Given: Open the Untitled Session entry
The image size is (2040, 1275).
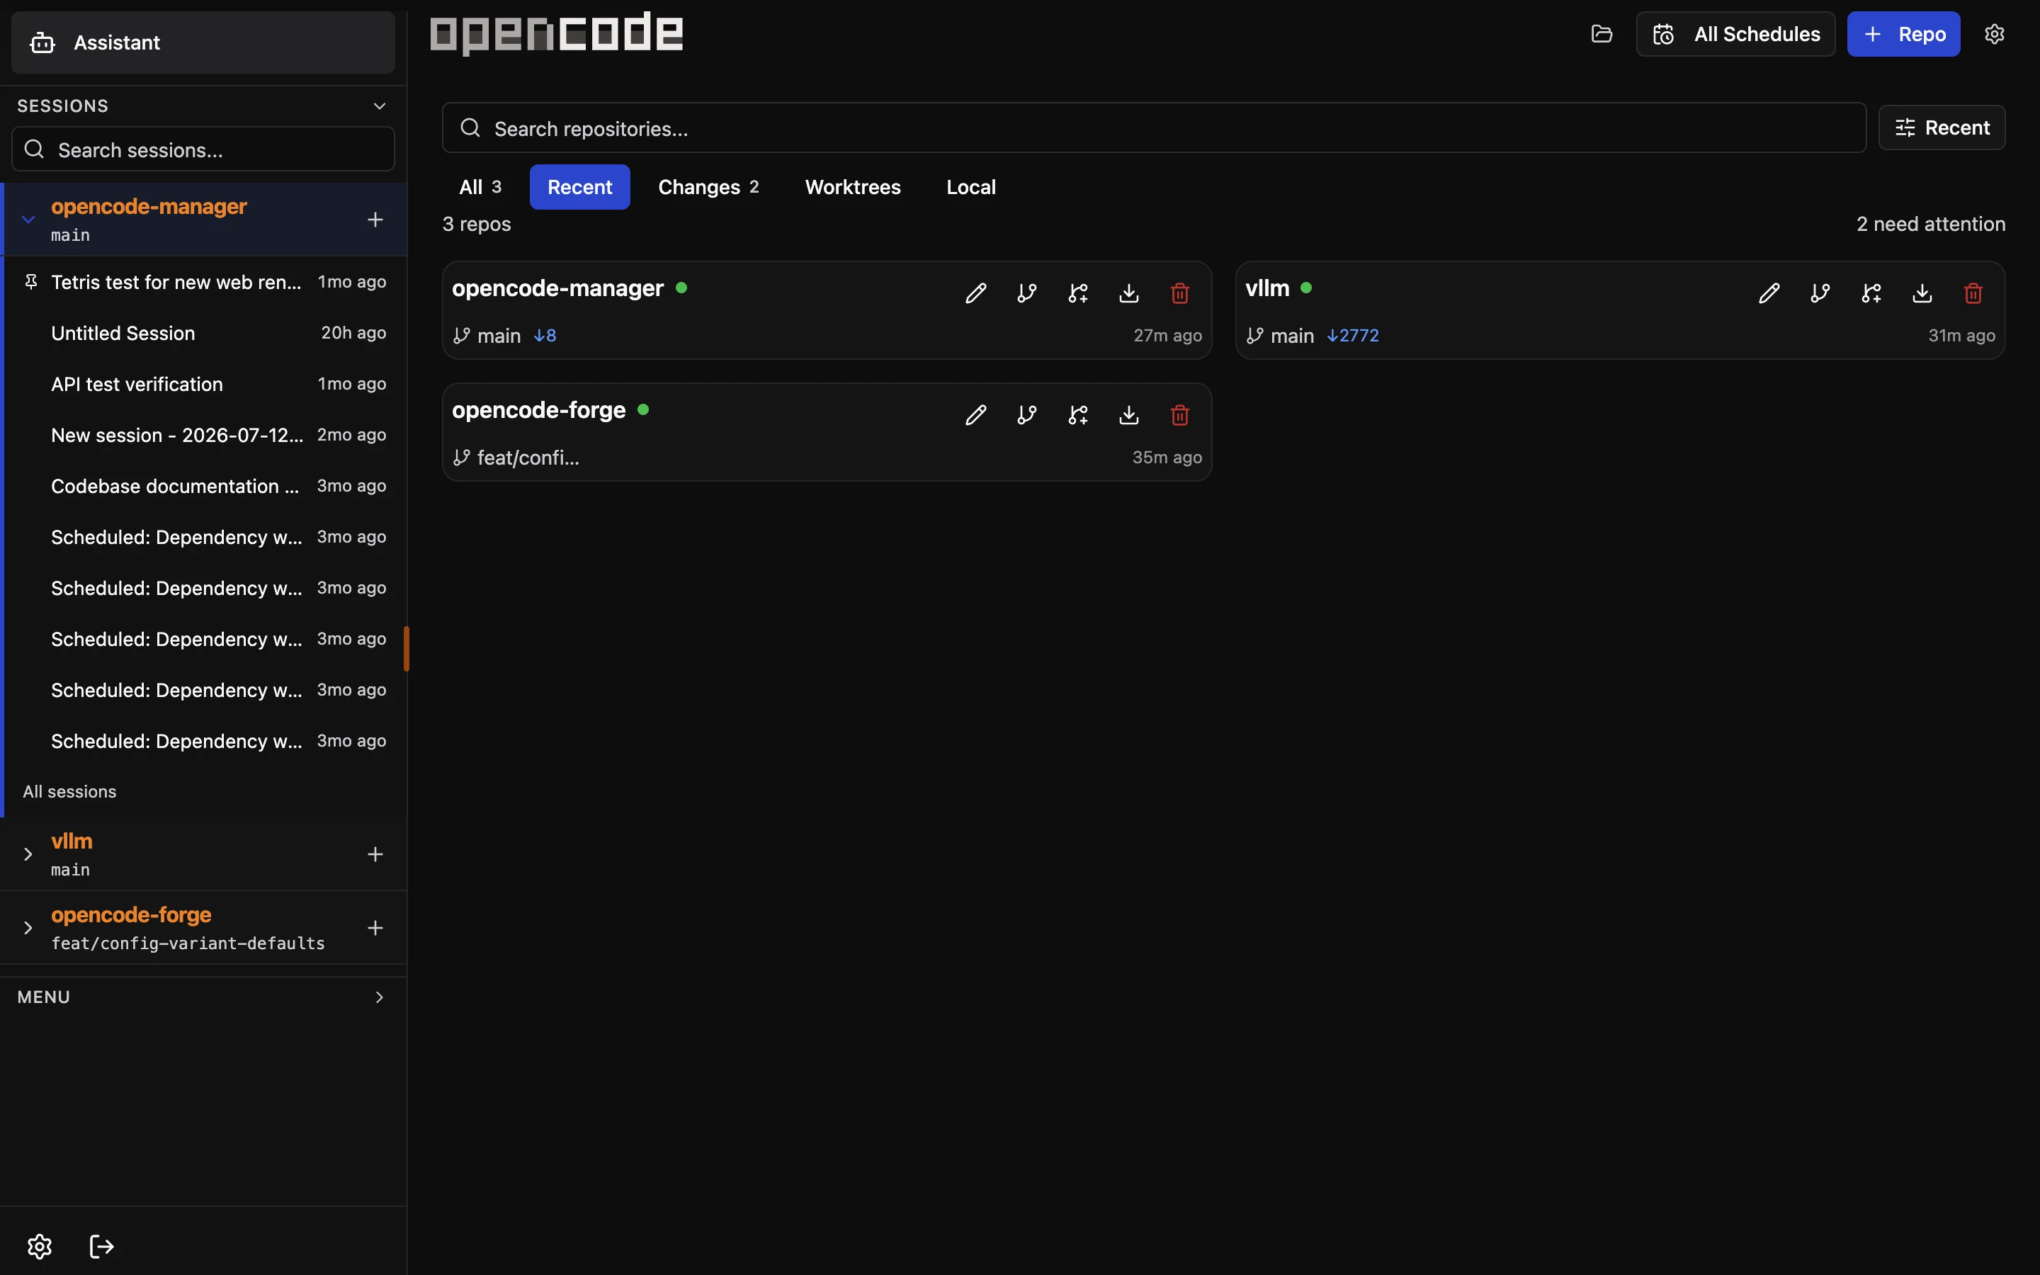Looking at the screenshot, I should tap(205, 333).
